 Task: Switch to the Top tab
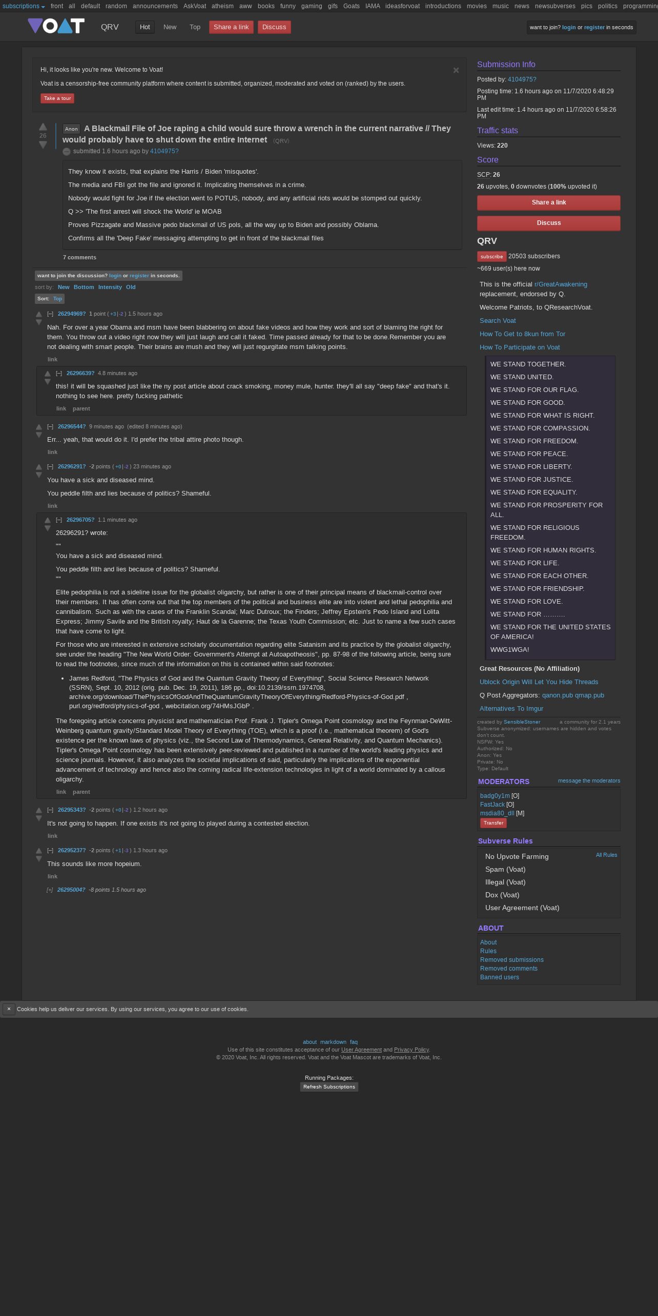(x=195, y=27)
